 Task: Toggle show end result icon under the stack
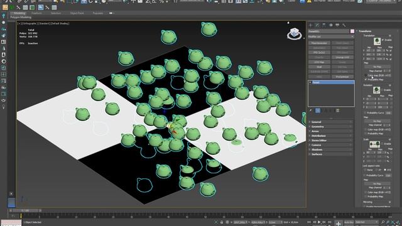(318, 110)
